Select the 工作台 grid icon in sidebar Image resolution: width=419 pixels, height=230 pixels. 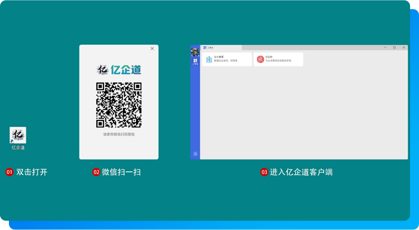tap(196, 62)
